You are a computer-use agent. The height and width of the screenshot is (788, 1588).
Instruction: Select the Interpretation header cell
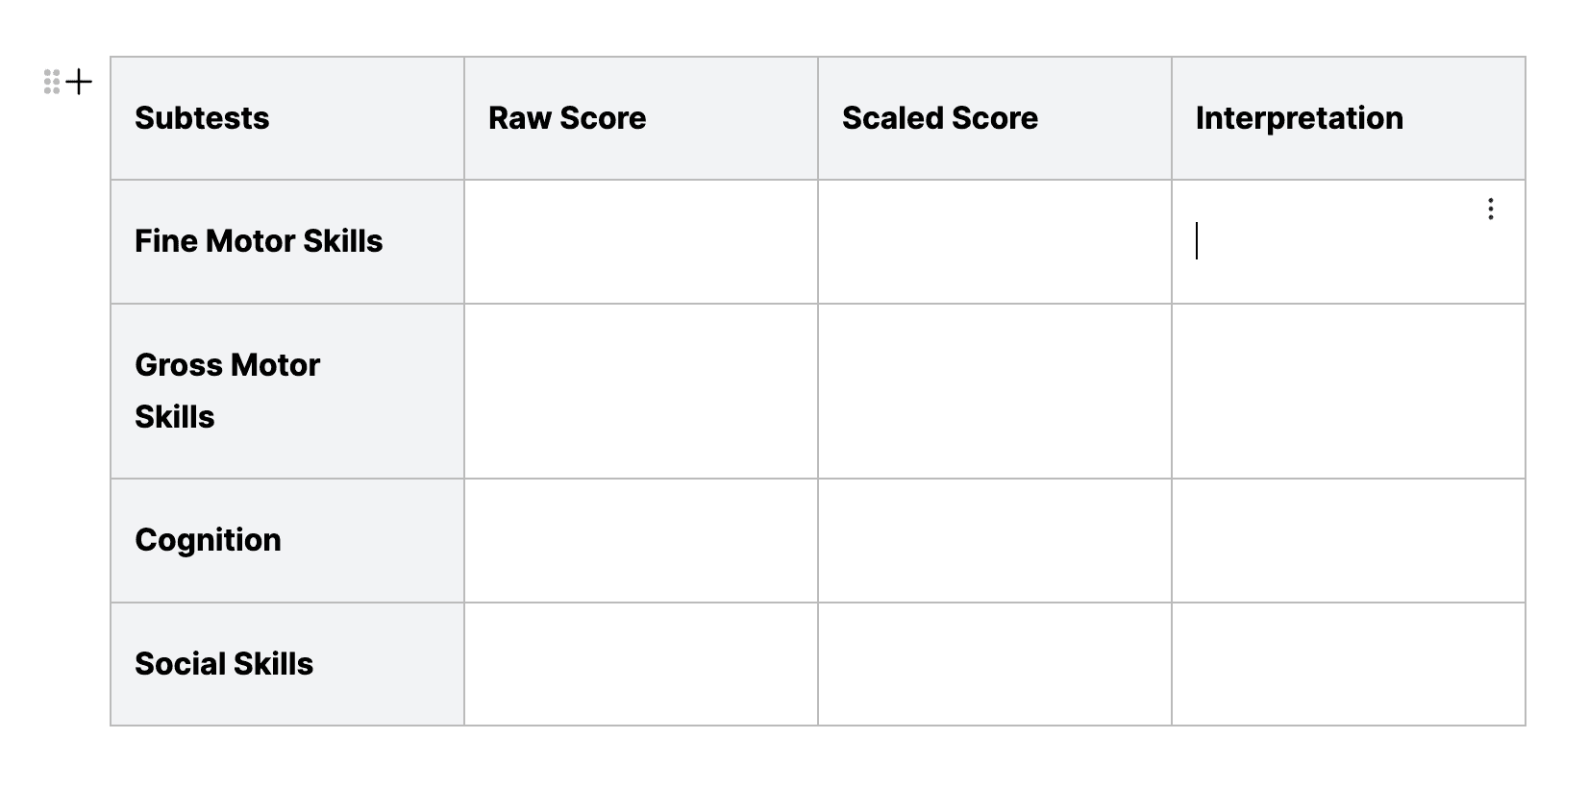(1348, 118)
